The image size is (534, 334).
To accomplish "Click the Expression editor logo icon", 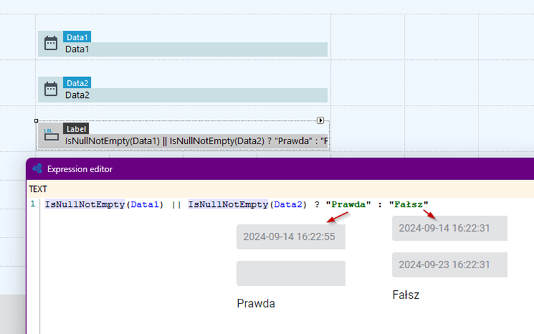I will pyautogui.click(x=37, y=168).
